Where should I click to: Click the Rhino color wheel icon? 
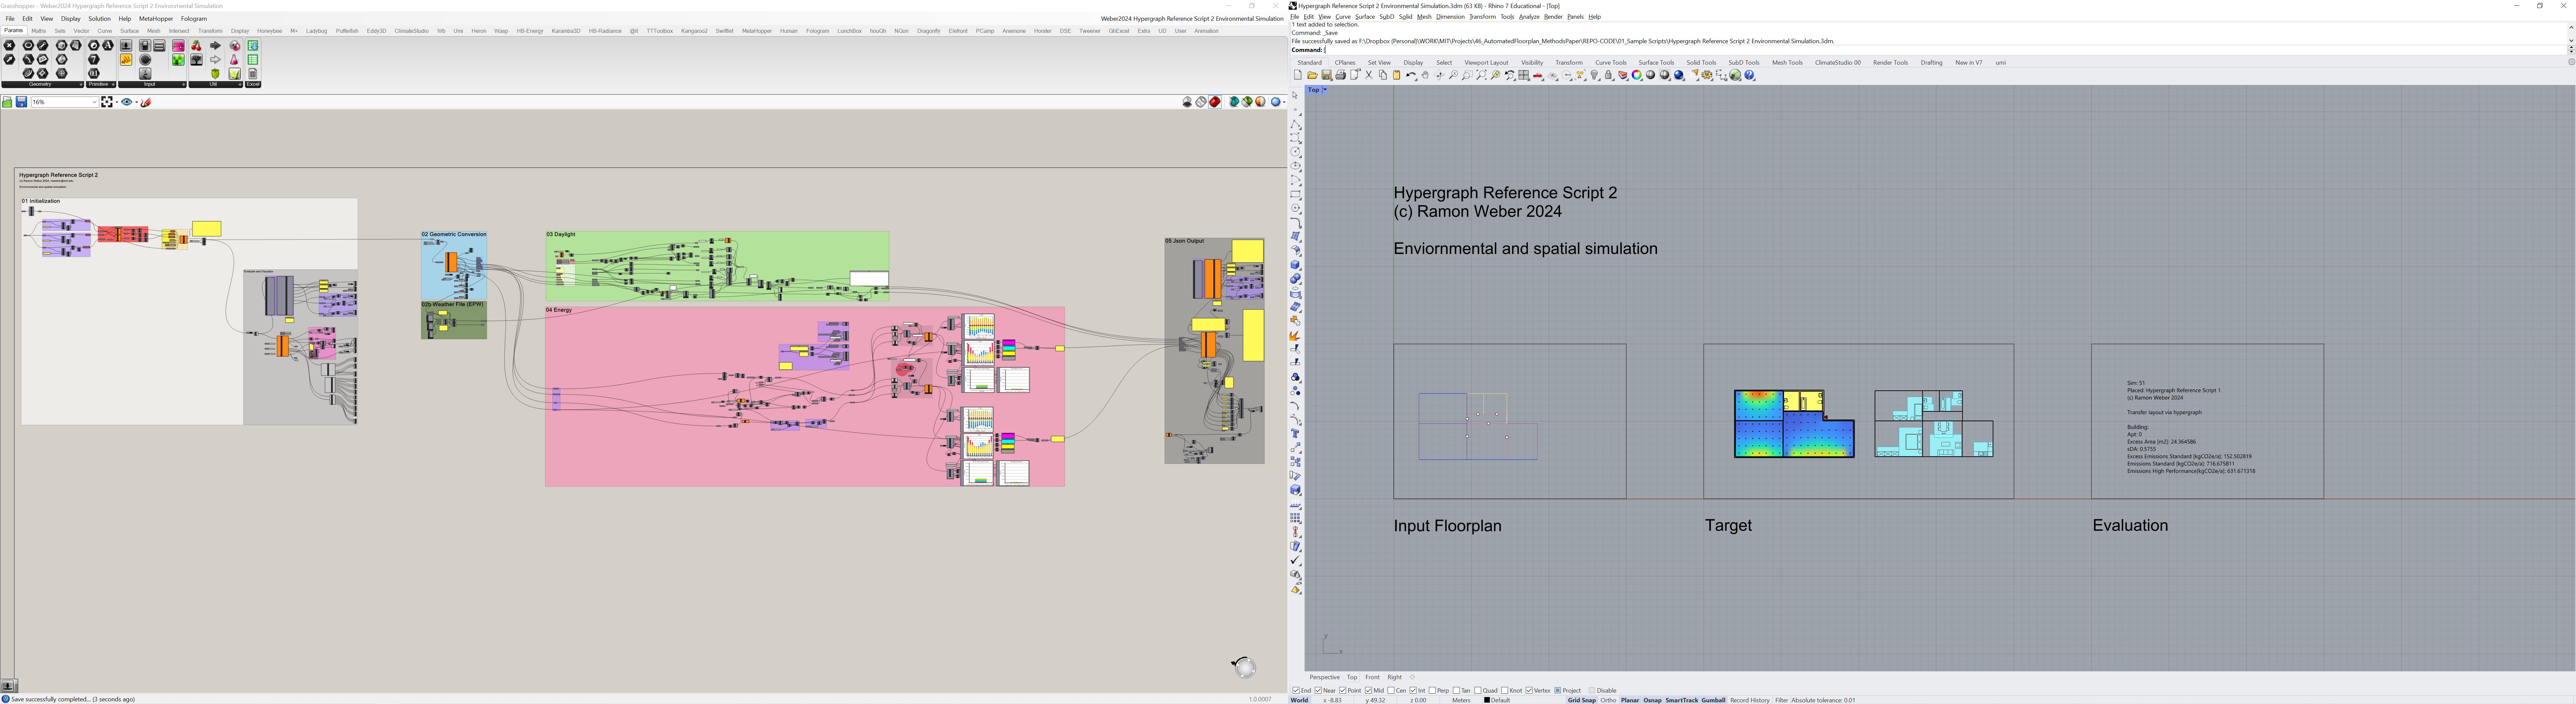click(1637, 75)
